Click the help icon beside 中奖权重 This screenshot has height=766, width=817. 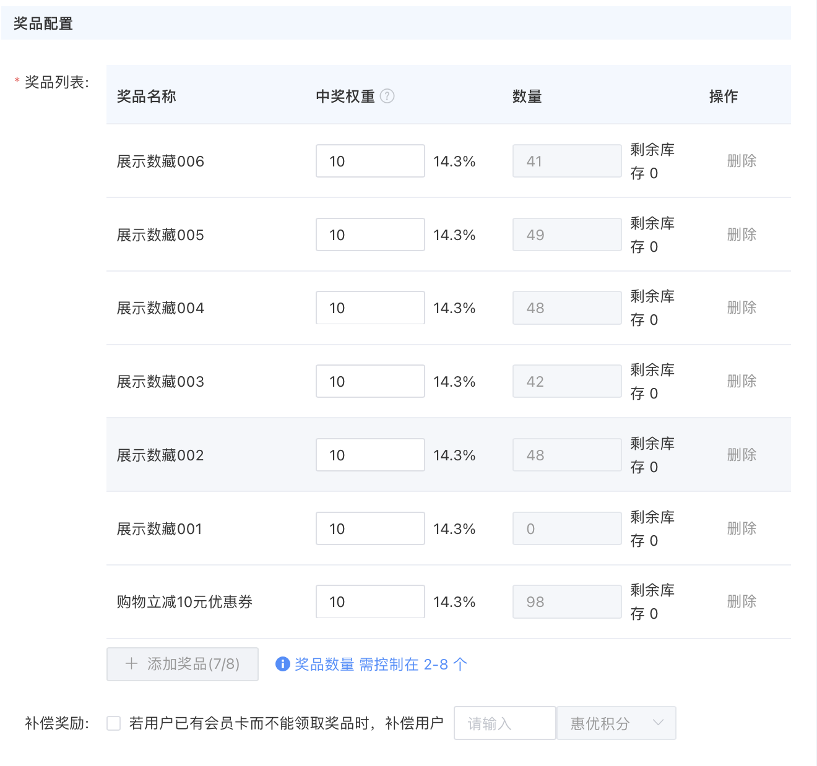click(x=387, y=96)
